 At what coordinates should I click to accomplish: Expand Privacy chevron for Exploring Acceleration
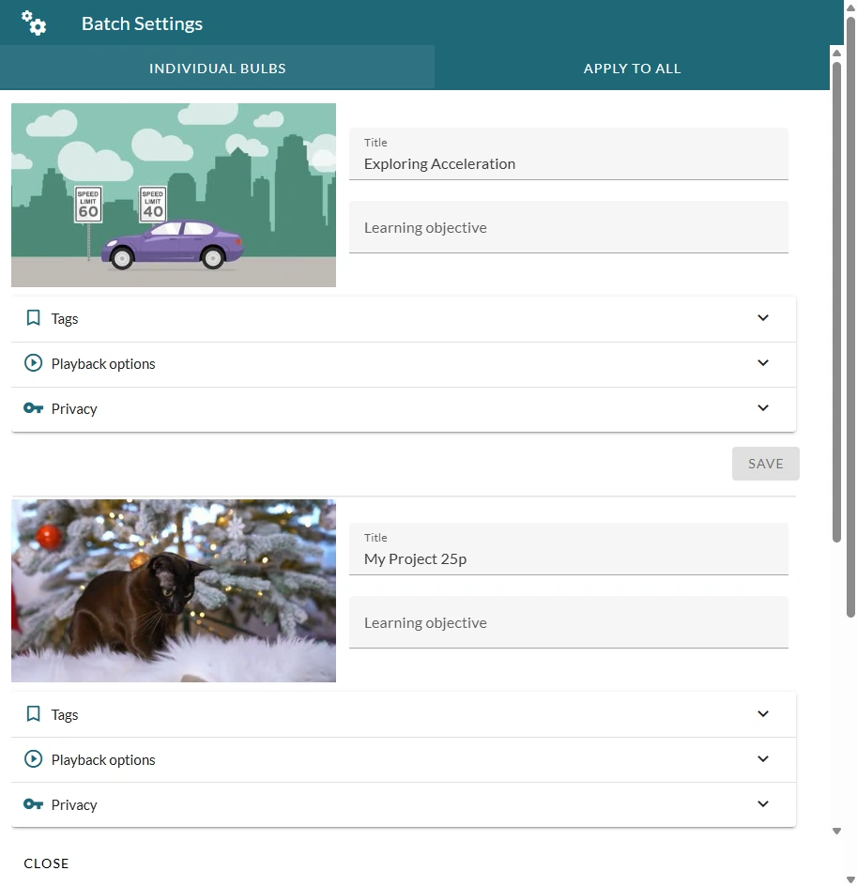(x=763, y=408)
